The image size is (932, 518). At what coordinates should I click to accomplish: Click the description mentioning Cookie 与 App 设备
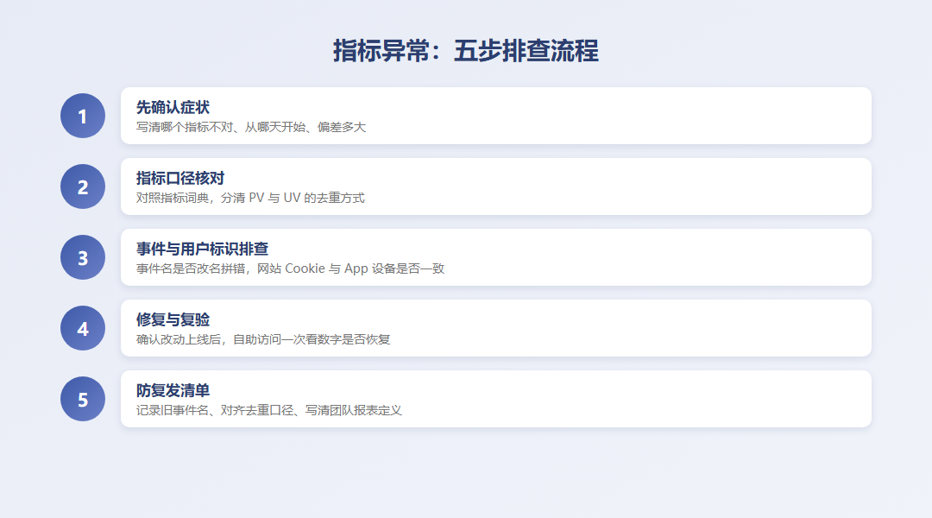coord(290,268)
